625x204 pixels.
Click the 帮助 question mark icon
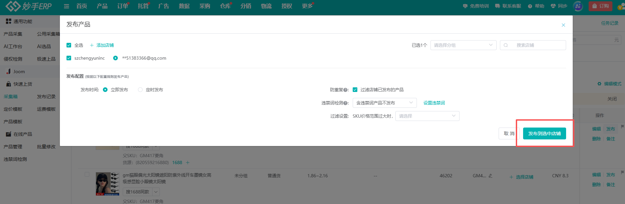click(x=530, y=6)
